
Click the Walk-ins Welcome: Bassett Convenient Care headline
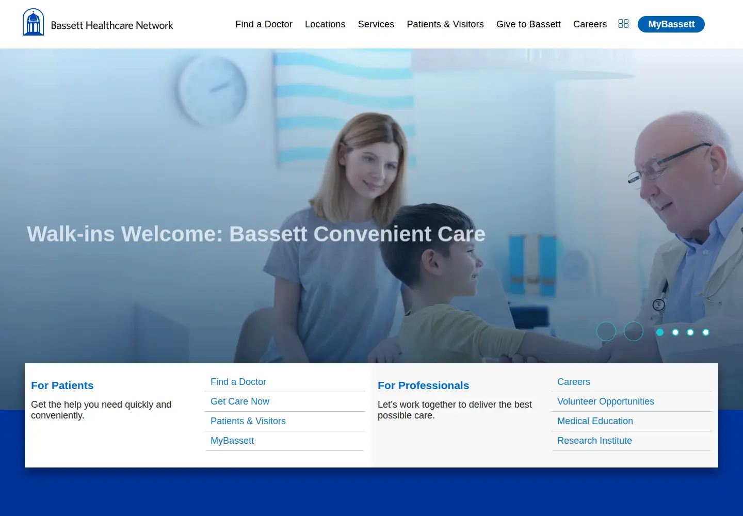point(256,234)
